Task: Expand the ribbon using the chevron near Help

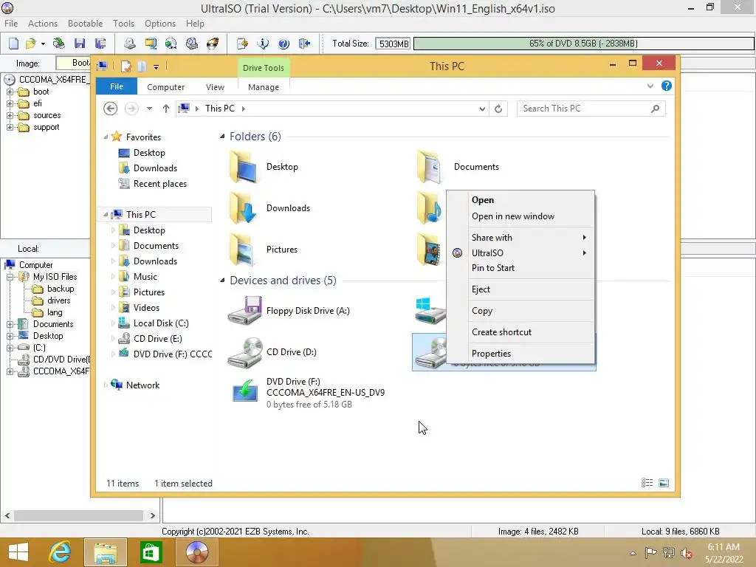Action: (x=650, y=86)
